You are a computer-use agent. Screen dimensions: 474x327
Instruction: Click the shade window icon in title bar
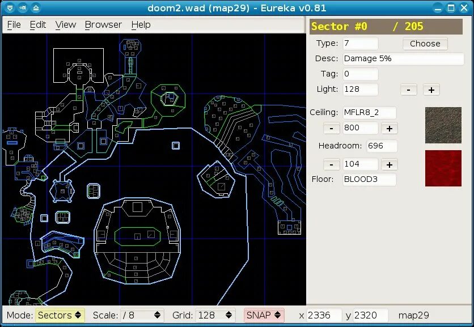(x=36, y=8)
